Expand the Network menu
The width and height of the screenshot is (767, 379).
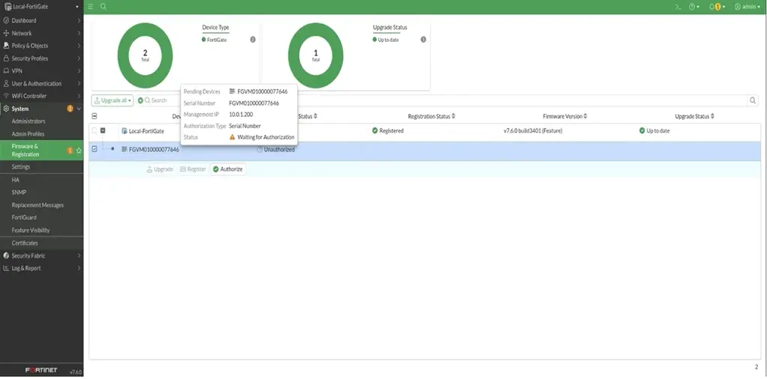pos(41,33)
